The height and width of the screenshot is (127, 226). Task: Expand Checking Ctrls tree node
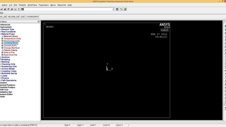(x=8, y=64)
